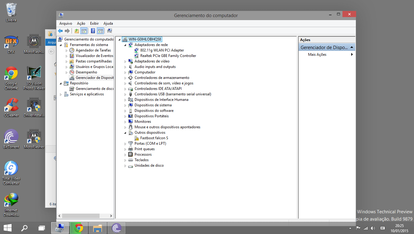Open the Total Video Converter shortcut
Screen dimensions: 414x234
click(11, 173)
